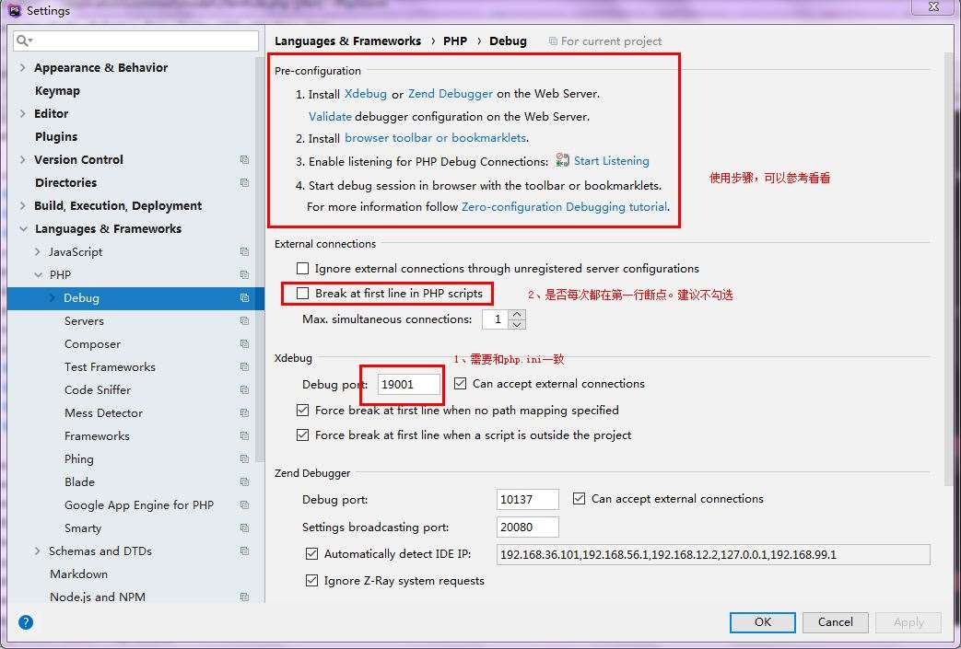Expand Build, Execution, Deployment section

pos(23,205)
